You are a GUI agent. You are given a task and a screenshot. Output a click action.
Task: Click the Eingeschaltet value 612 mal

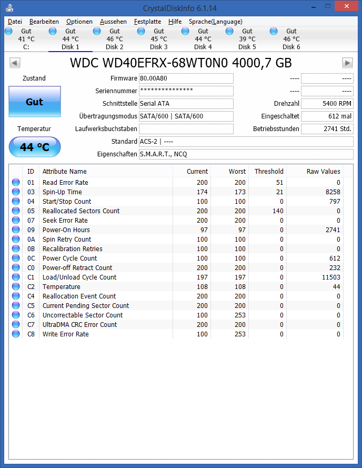327,116
